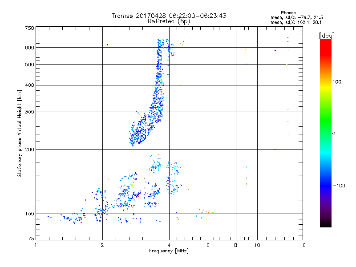Image resolution: width=356 pixels, height=267 pixels.
Task: Click the black bottom of the colorbar
Action: (326, 224)
